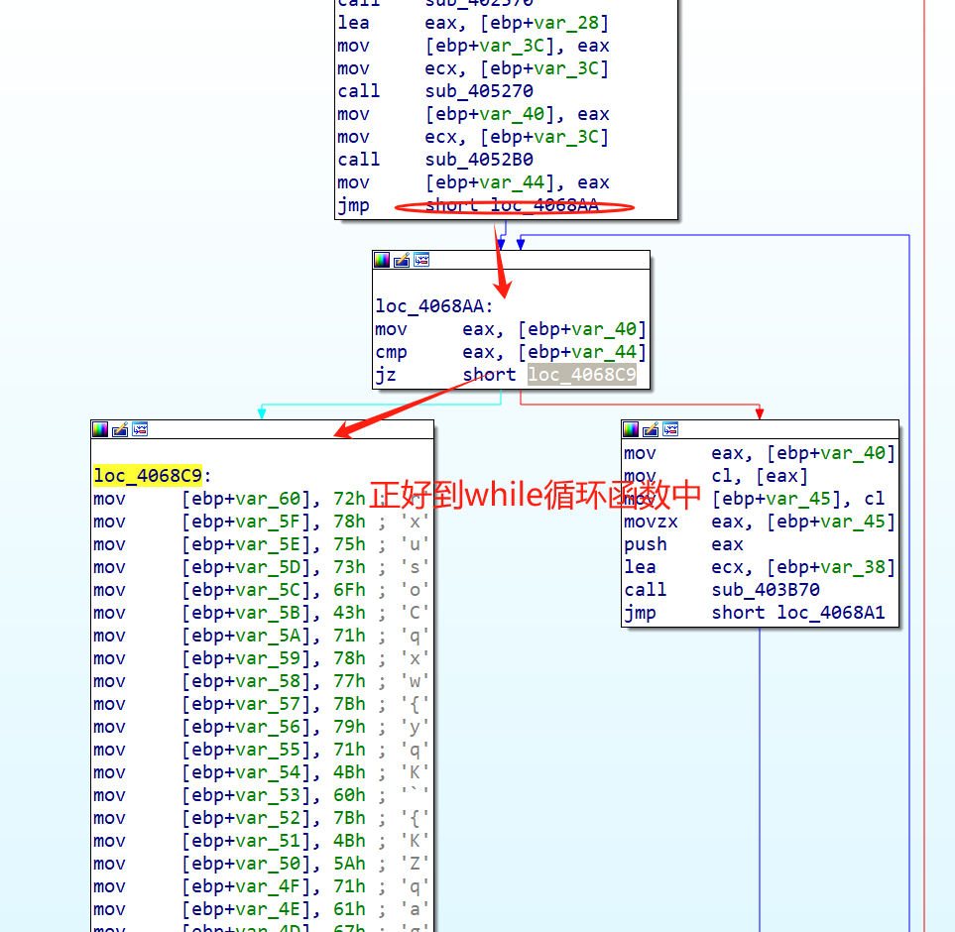Image resolution: width=955 pixels, height=932 pixels.
Task: Click the mov [ebp+var_60], 72h line
Action: (263, 498)
